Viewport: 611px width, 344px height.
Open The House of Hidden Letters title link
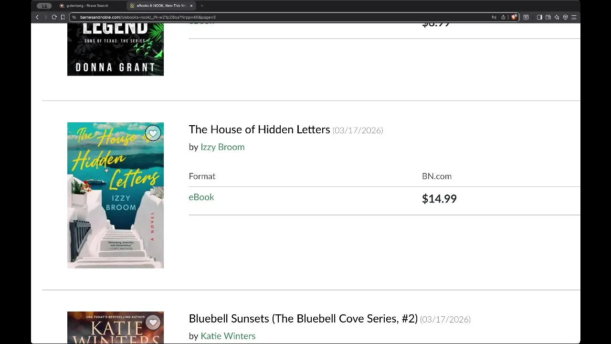coord(259,129)
